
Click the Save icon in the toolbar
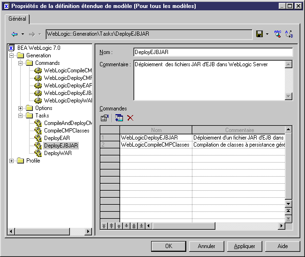[x=259, y=34]
